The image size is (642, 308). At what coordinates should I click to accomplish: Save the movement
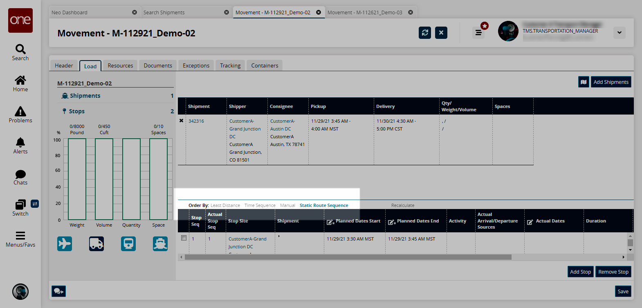(623, 291)
